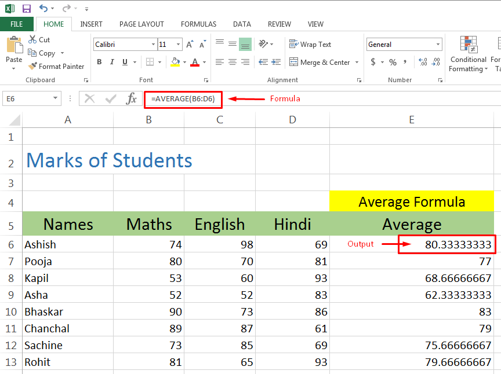Click the Undo arrow icon

coord(44,9)
